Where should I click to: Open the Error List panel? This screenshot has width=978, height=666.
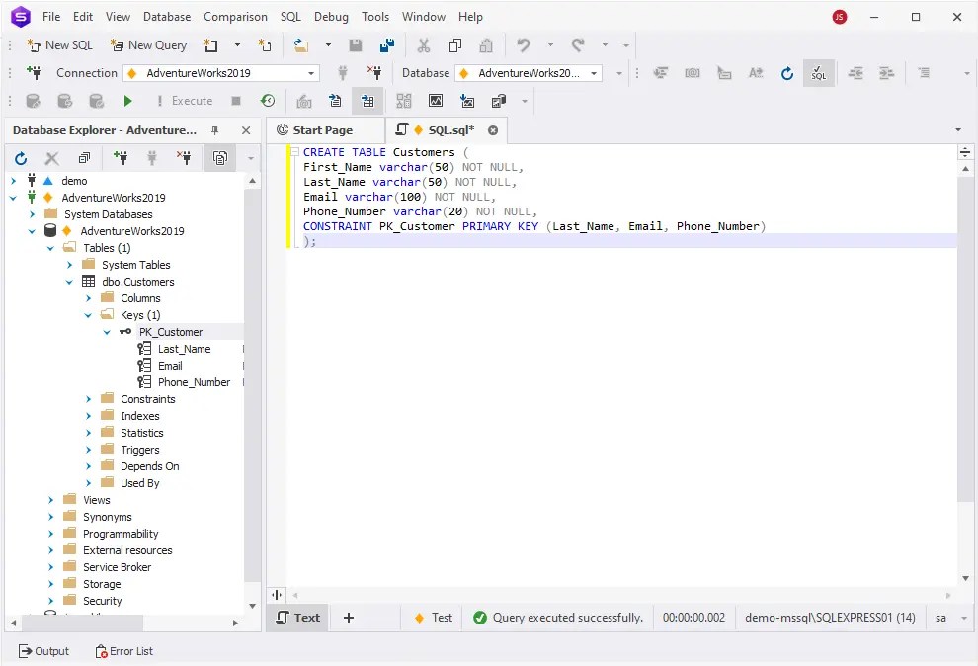click(x=123, y=650)
